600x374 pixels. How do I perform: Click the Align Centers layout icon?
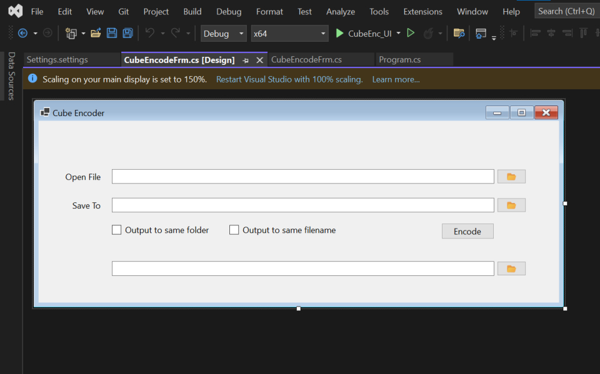point(551,33)
